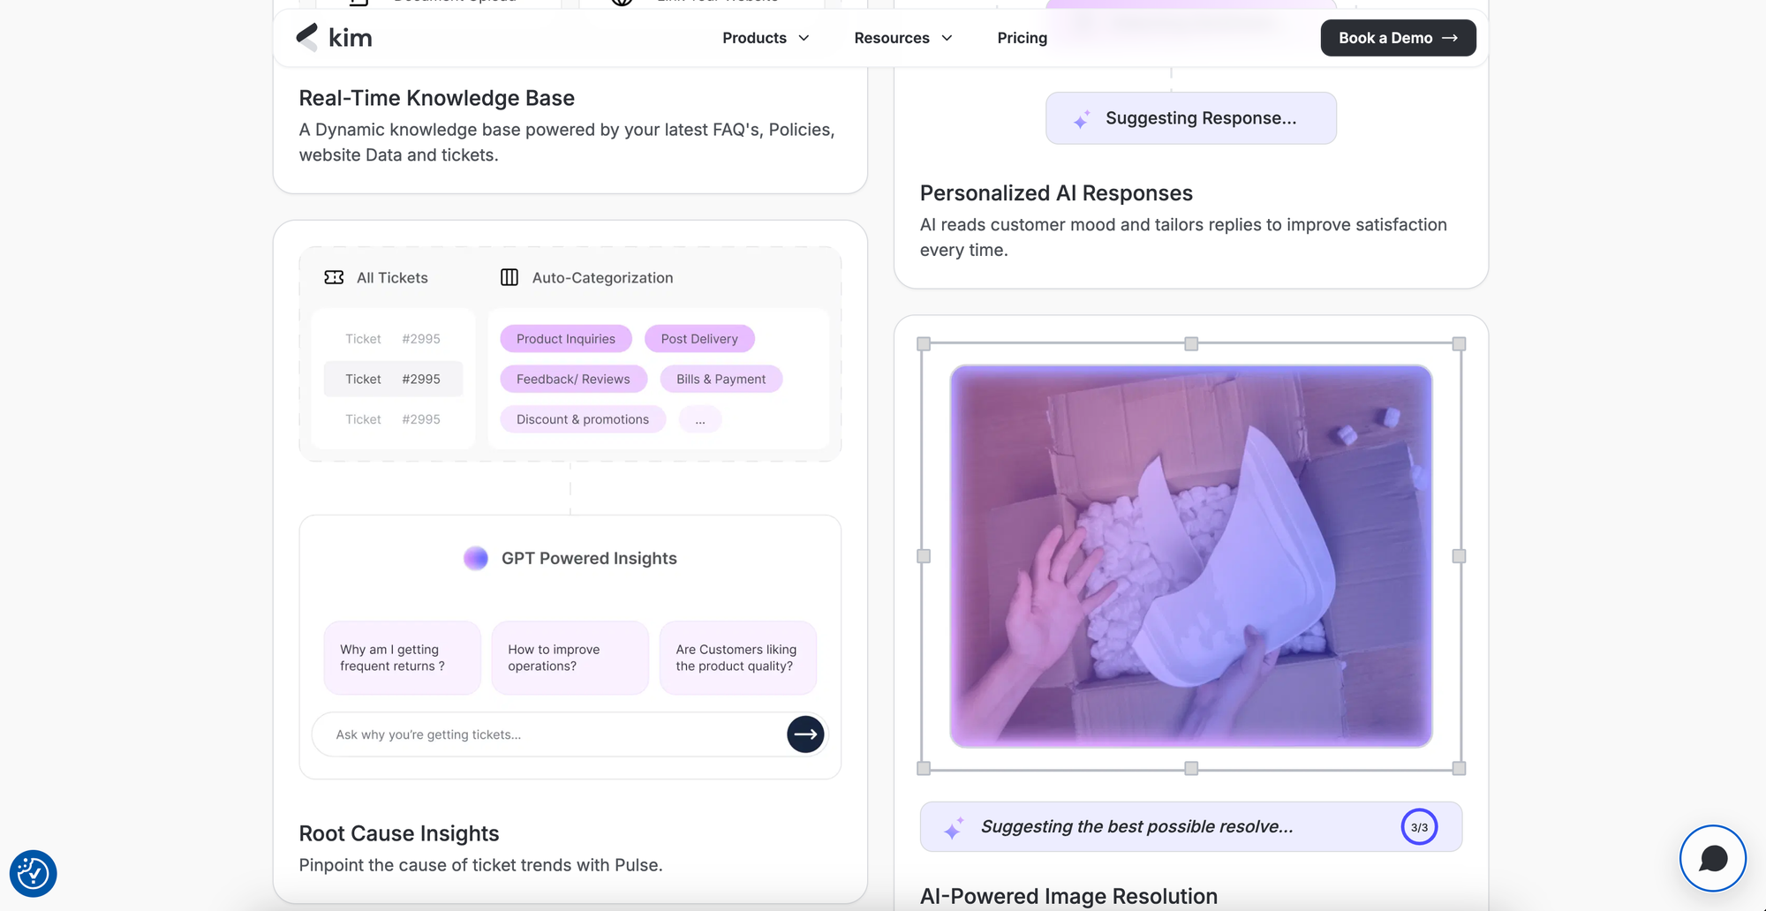Select the Post Delivery category tag

click(x=698, y=339)
